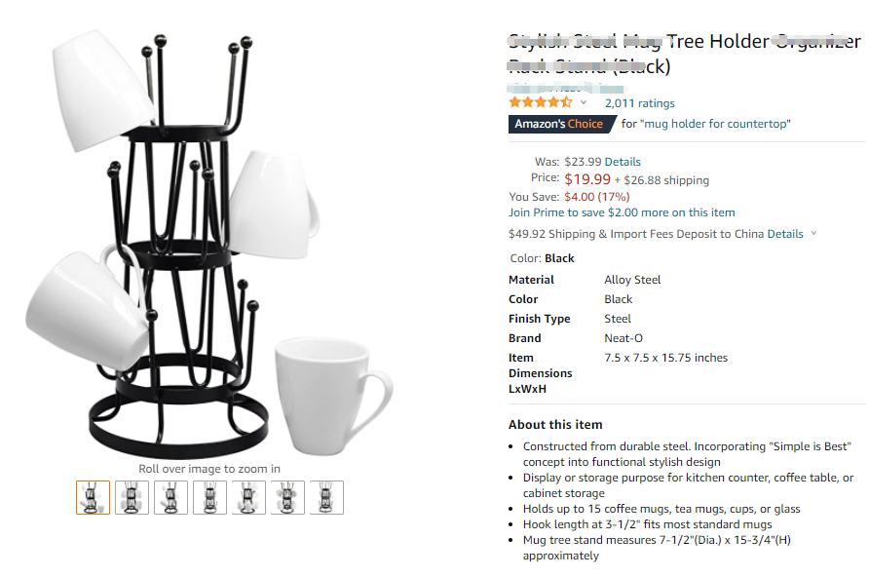Select the seventh product thumbnail

[x=327, y=497]
